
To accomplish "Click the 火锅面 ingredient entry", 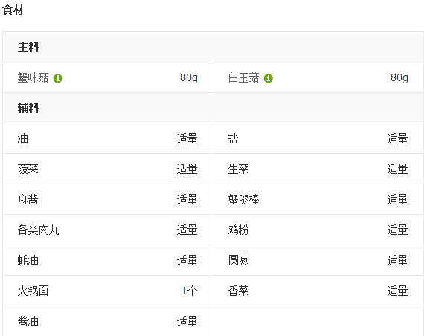I will click(33, 291).
